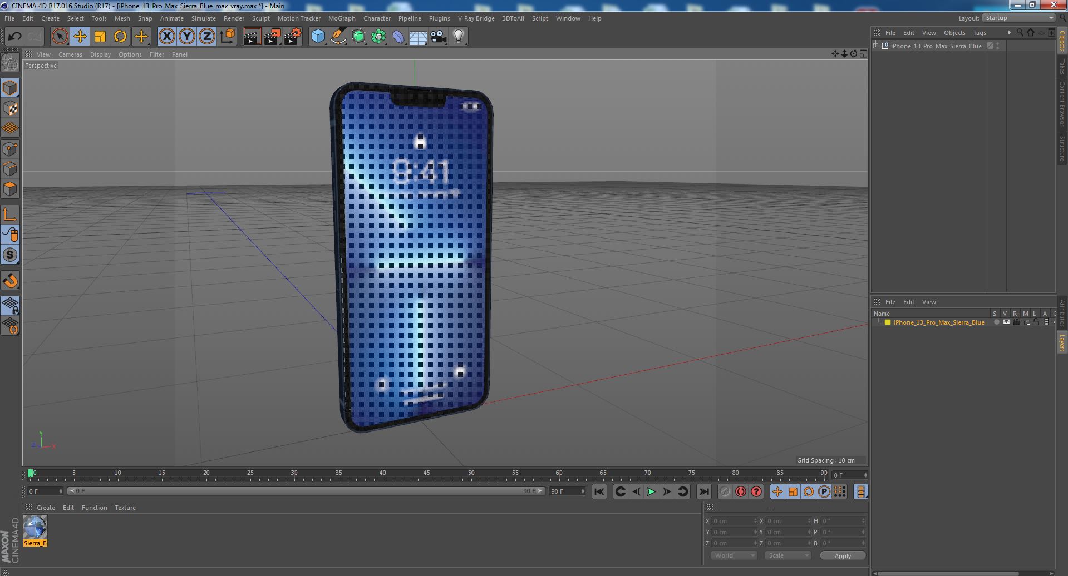1068x576 pixels.
Task: Click the Make Editable icon
Action: (10, 62)
